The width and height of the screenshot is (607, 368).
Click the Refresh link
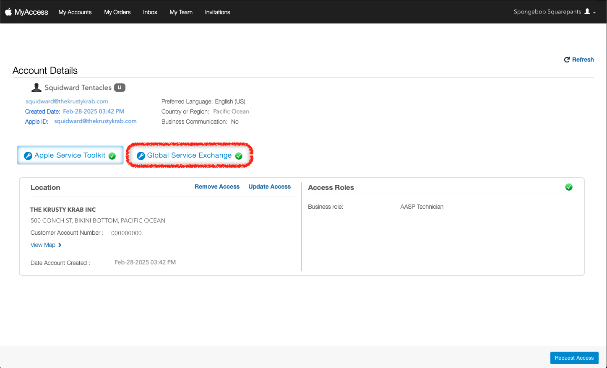click(583, 60)
